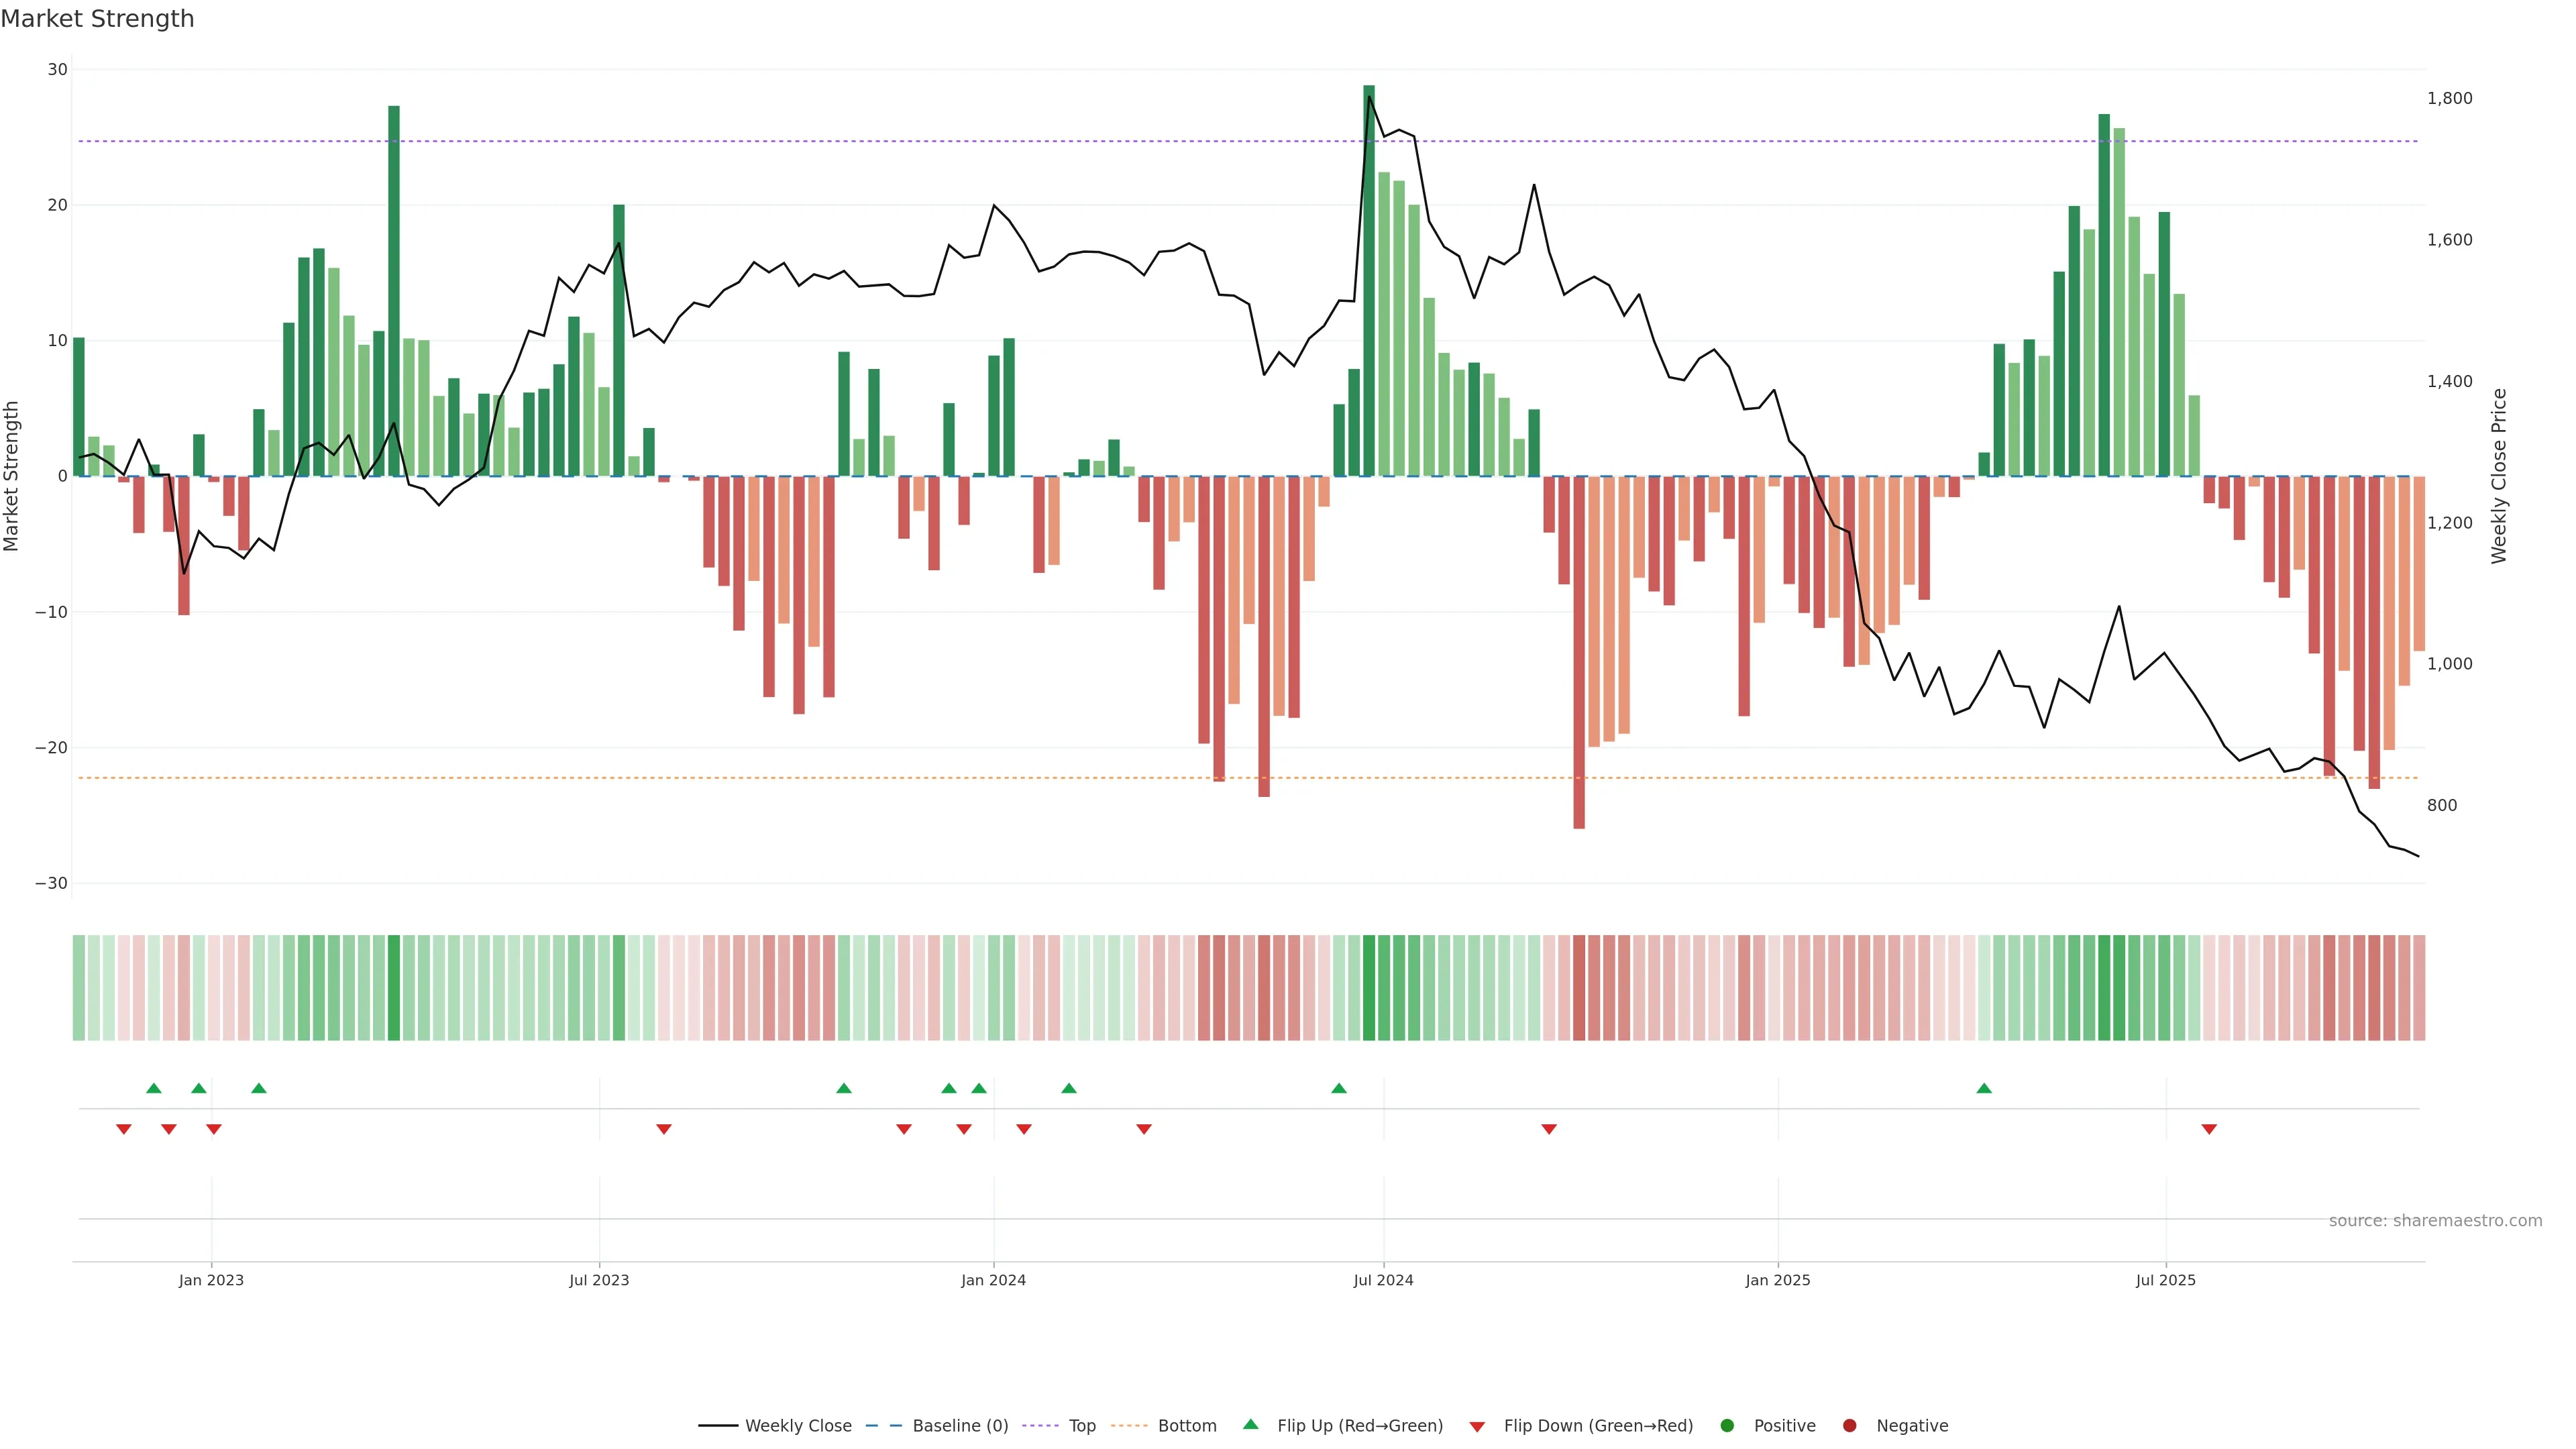
Task: Click the flip-up triangle between Jan and Jul 2025
Action: coord(1984,1088)
